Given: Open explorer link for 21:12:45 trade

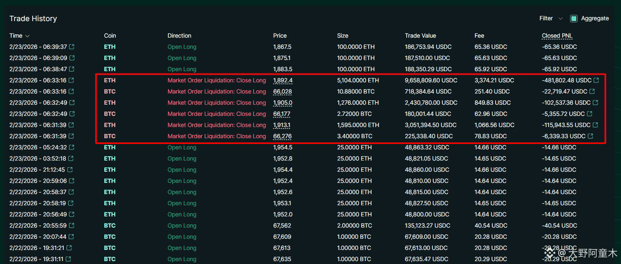Looking at the screenshot, I should click(70, 170).
